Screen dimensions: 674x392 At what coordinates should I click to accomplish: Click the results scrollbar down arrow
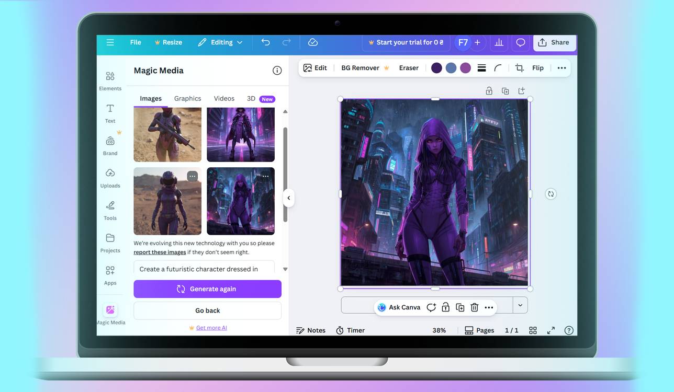(x=285, y=269)
